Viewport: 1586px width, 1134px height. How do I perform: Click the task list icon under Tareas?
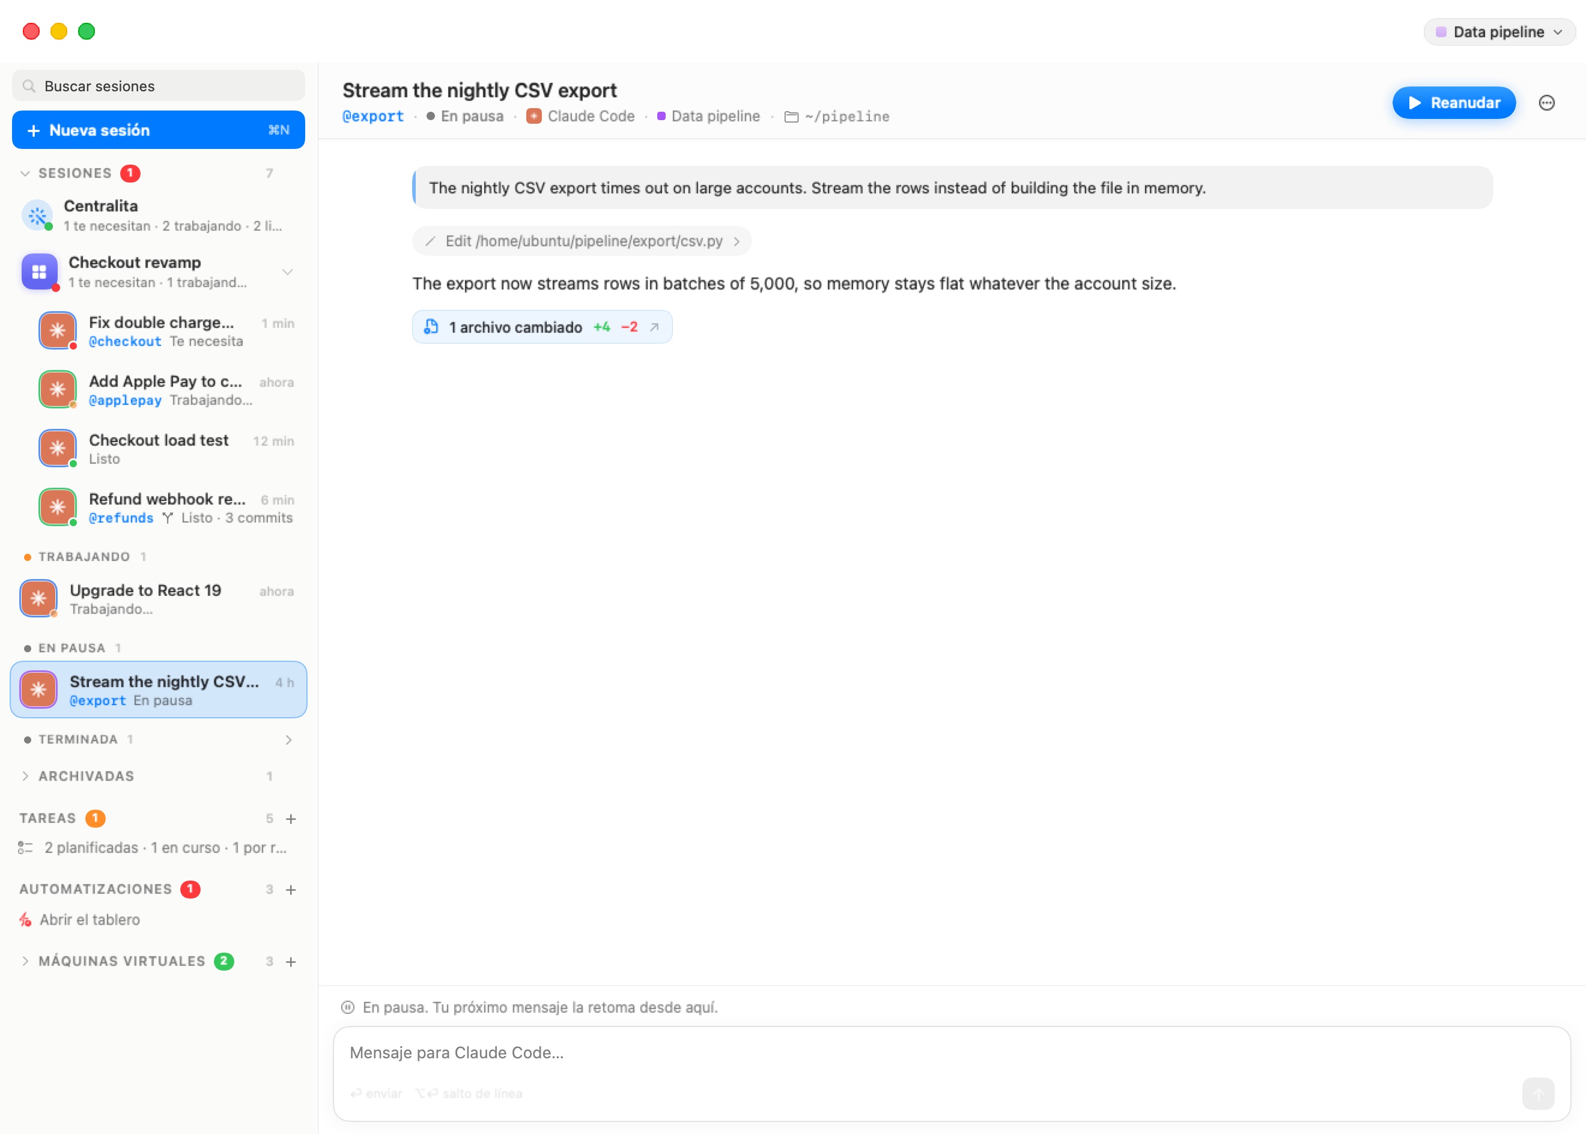coord(25,847)
